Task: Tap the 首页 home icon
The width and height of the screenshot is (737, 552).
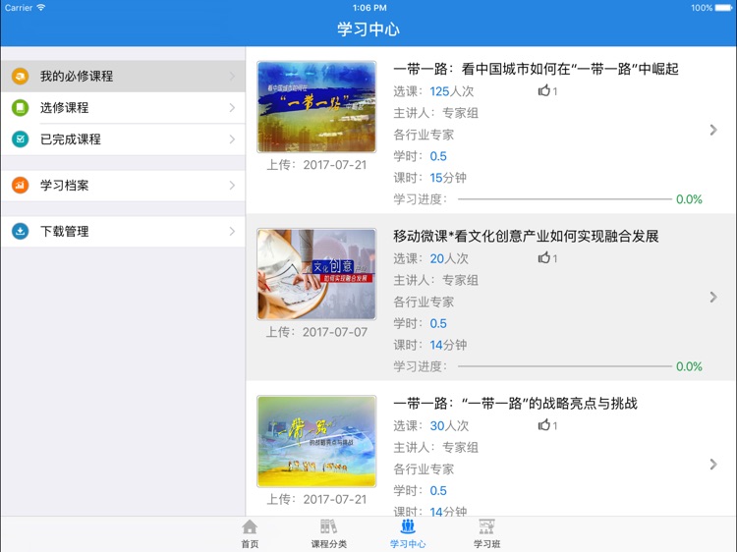Action: pyautogui.click(x=250, y=527)
